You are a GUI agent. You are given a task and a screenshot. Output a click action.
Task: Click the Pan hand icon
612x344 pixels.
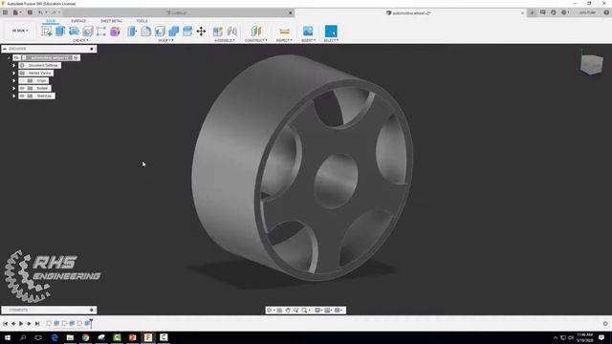click(x=288, y=310)
